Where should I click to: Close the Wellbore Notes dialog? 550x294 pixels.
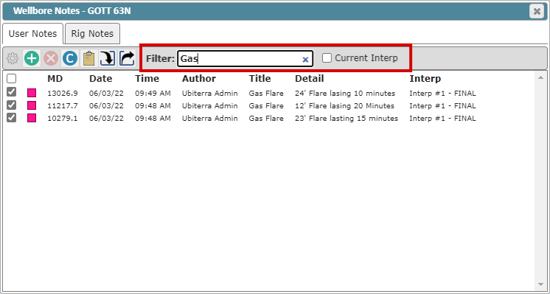[x=537, y=12]
